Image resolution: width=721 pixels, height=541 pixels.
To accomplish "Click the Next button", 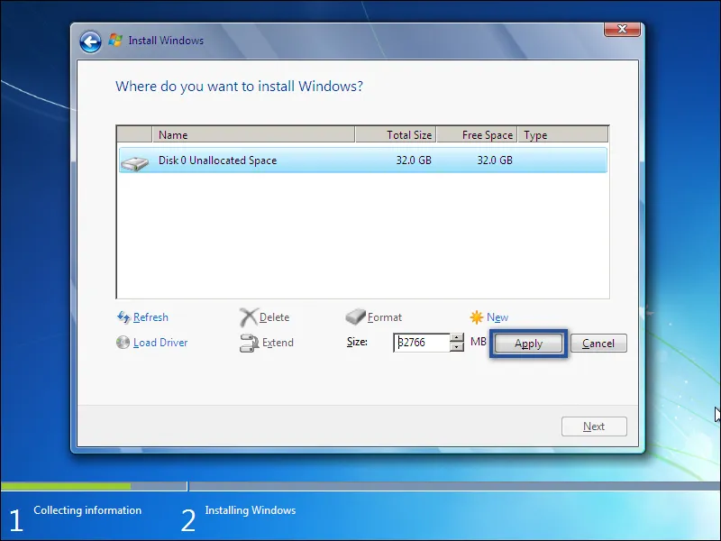I will (x=594, y=426).
